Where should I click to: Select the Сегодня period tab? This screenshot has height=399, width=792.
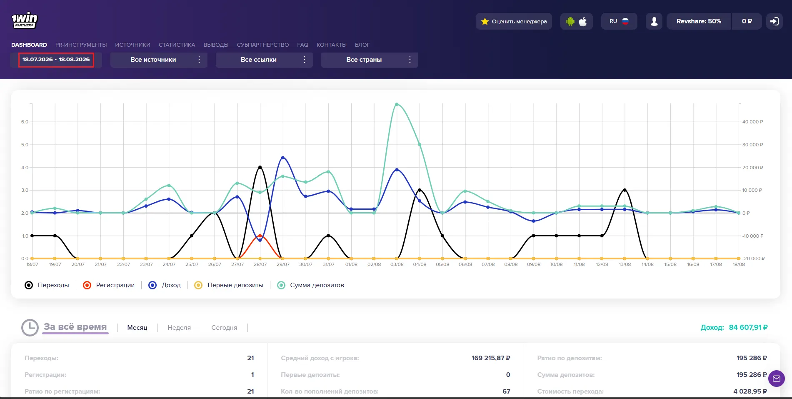pos(224,328)
